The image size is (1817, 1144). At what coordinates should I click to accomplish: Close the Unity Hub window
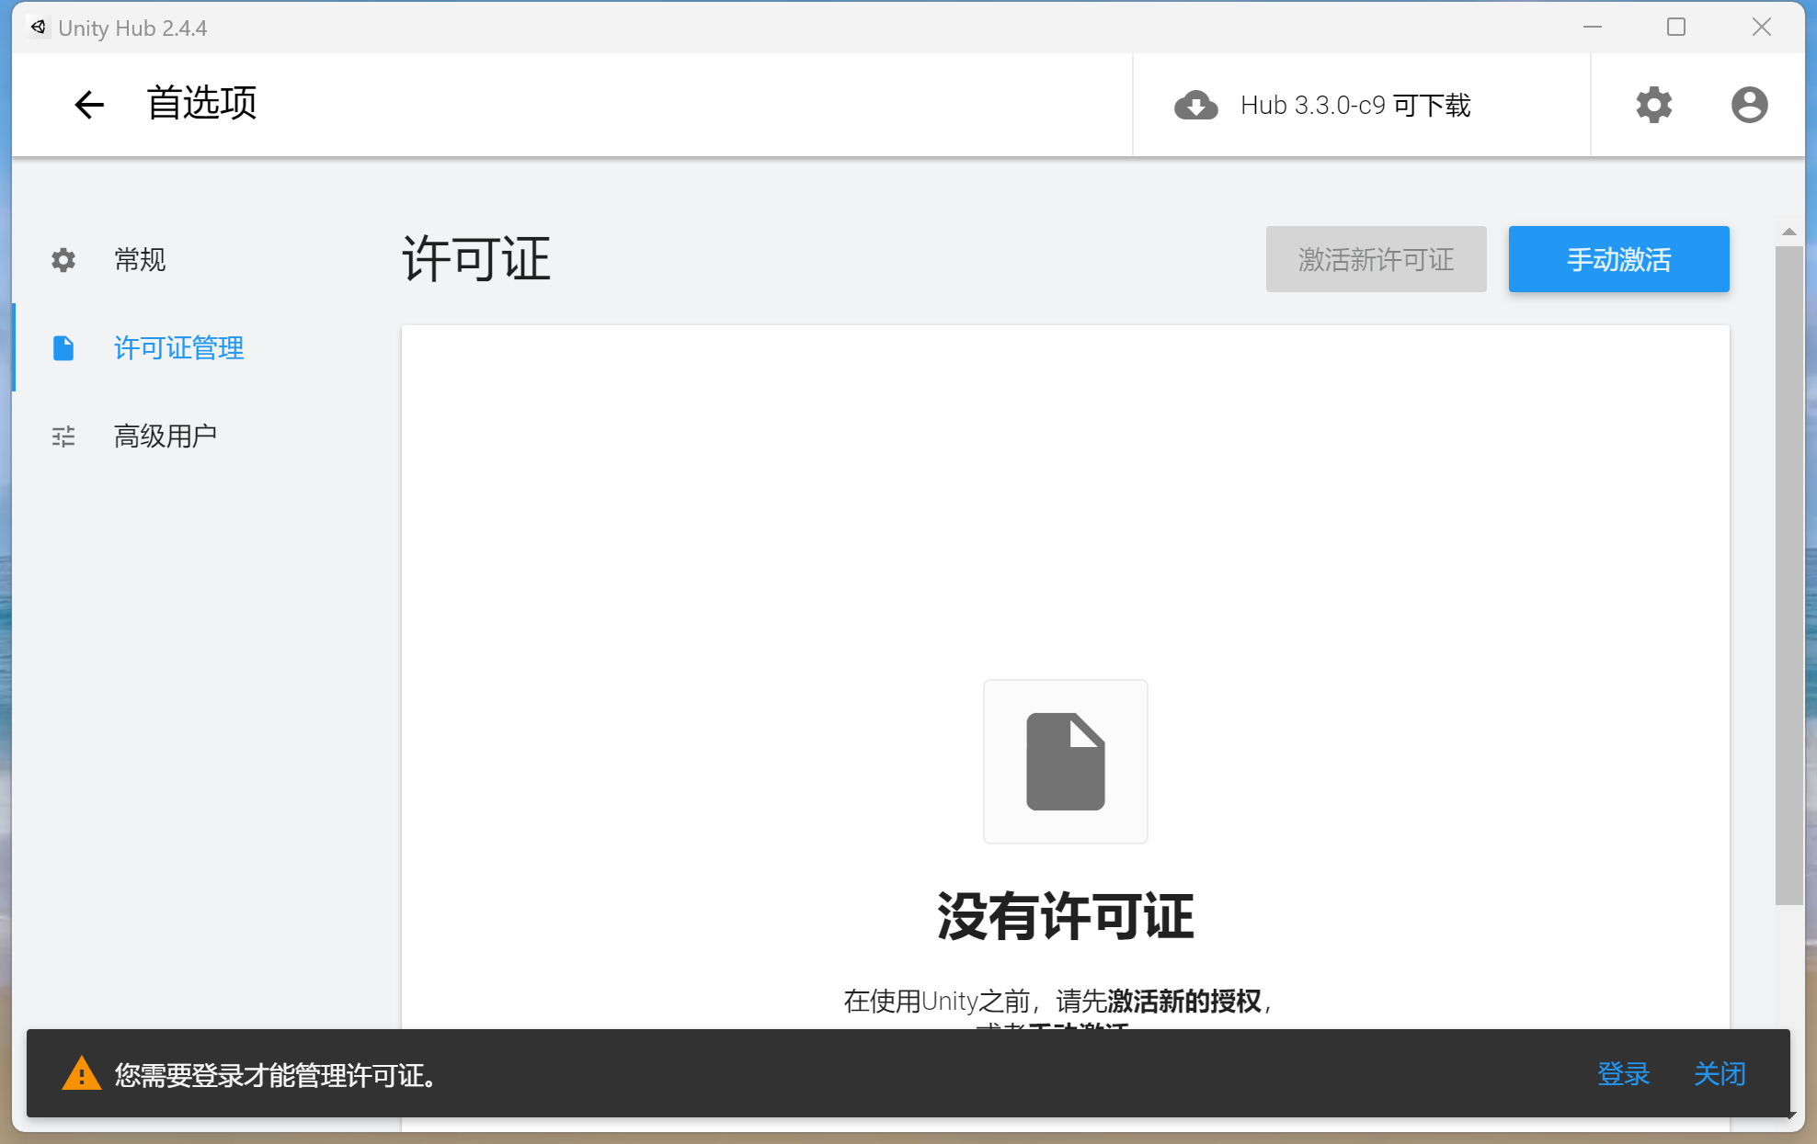pyautogui.click(x=1761, y=28)
